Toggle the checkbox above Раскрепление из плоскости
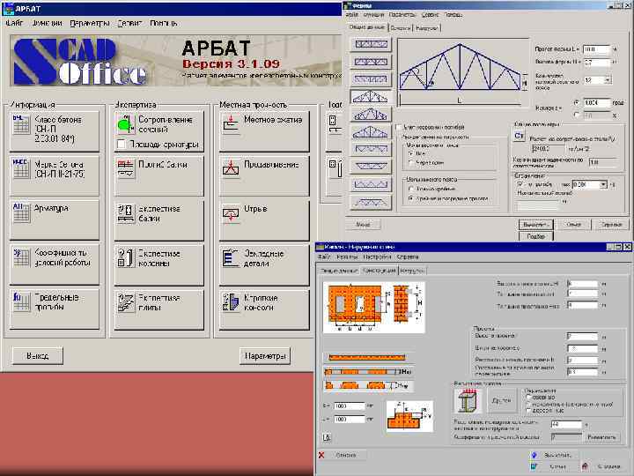 point(399,127)
